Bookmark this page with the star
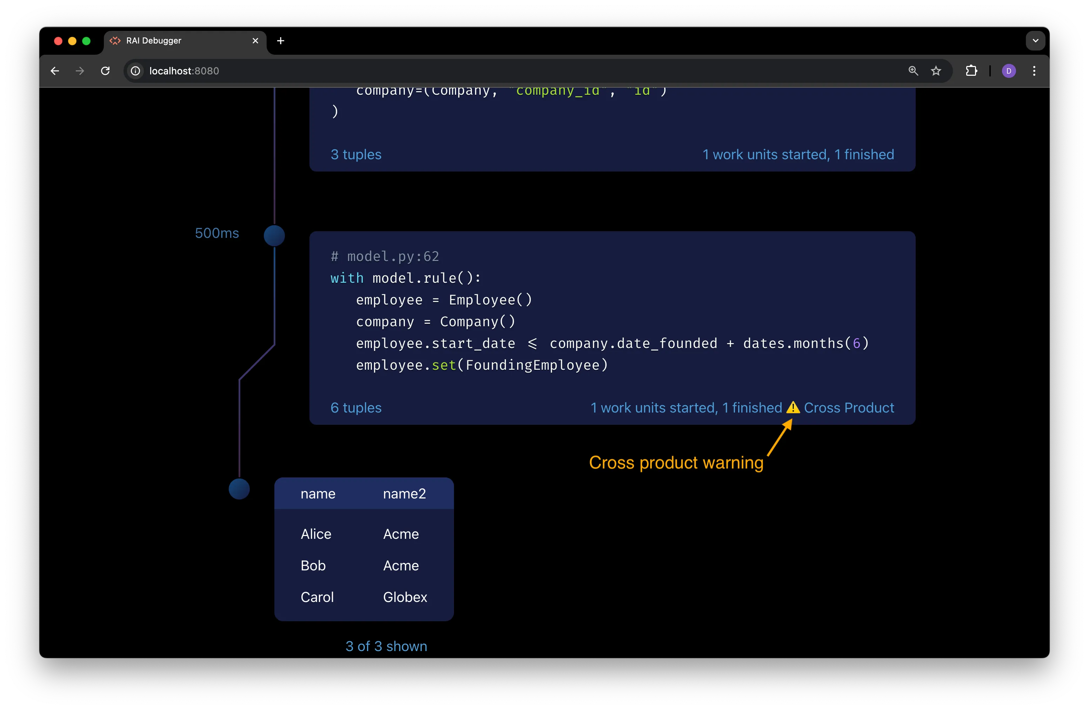 pyautogui.click(x=936, y=71)
